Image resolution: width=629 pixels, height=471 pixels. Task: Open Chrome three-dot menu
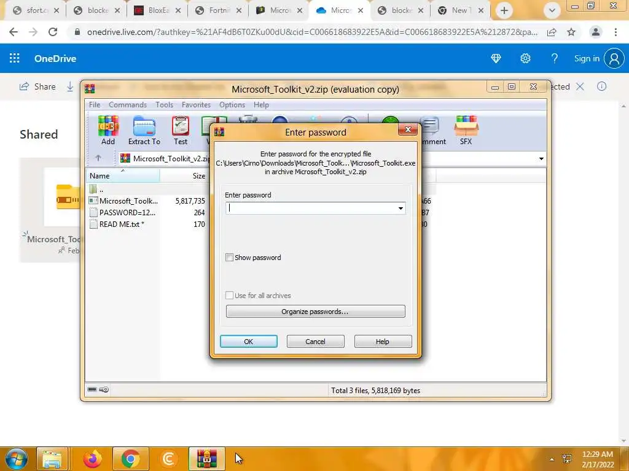(x=615, y=32)
